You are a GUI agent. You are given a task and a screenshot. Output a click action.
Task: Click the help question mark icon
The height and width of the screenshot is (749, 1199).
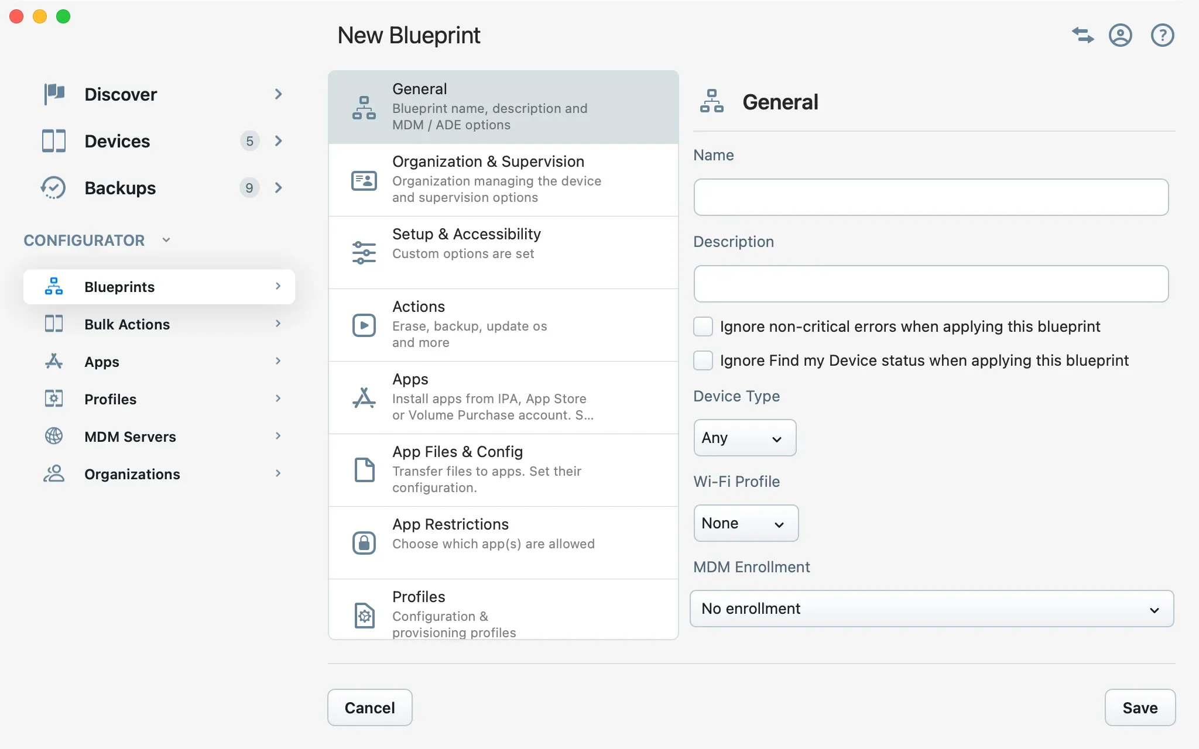pyautogui.click(x=1162, y=35)
